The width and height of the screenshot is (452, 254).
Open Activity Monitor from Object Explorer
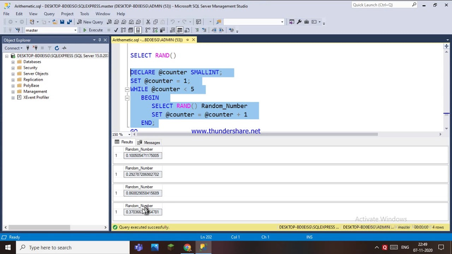(64, 48)
